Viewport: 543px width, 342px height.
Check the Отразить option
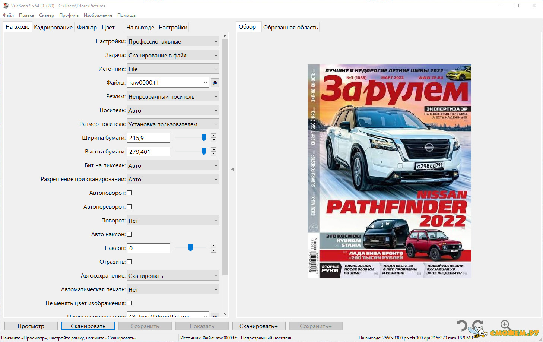pyautogui.click(x=130, y=262)
